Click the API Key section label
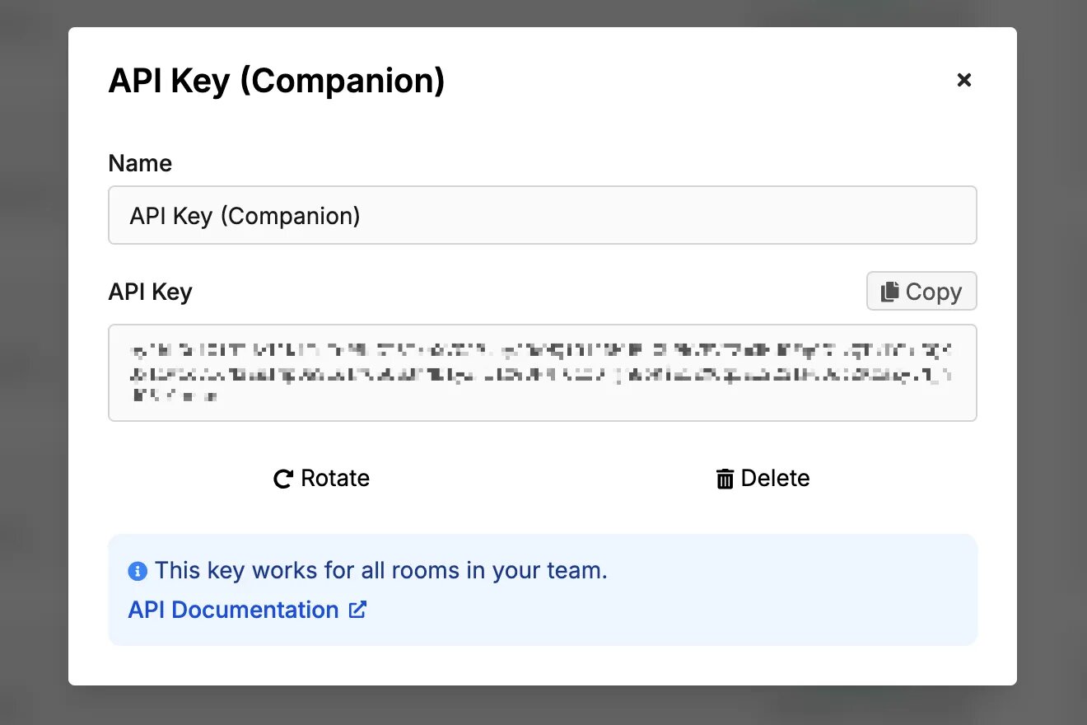Screen dimensions: 1087x725 (x=151, y=292)
